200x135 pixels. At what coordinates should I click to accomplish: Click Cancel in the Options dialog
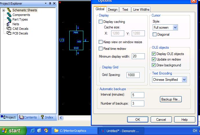[161, 120]
